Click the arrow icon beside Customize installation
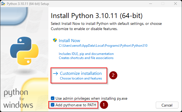The width and height of the screenshot is (182, 112). (55, 73)
